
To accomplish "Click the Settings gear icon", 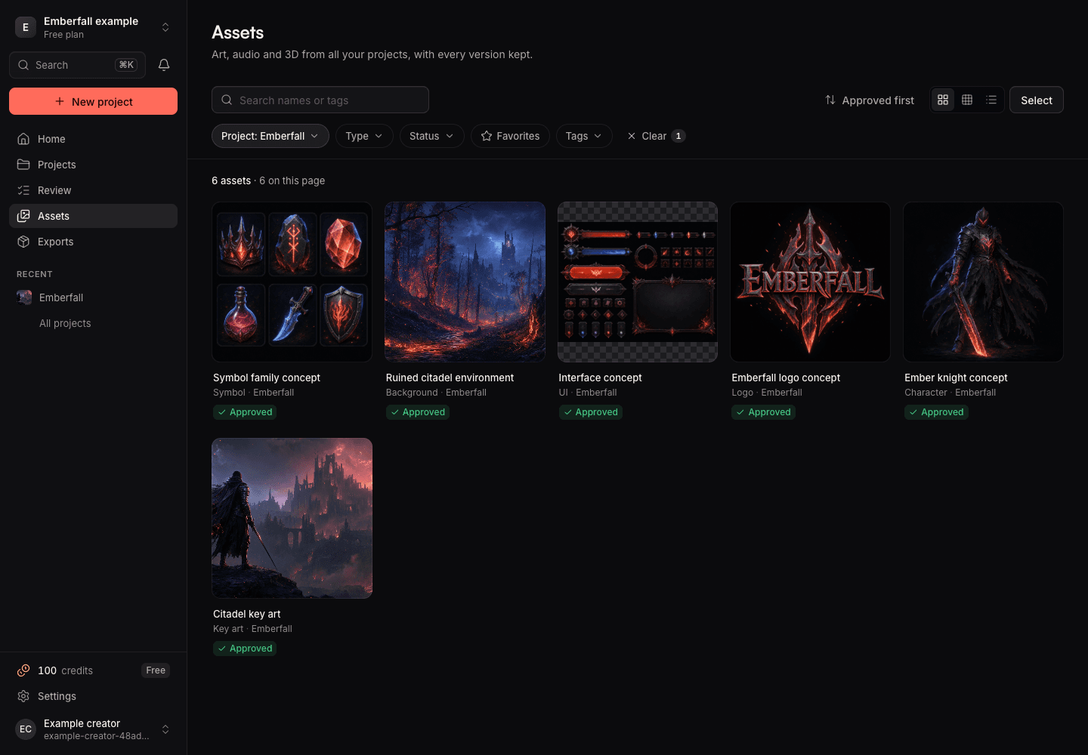I will point(23,696).
